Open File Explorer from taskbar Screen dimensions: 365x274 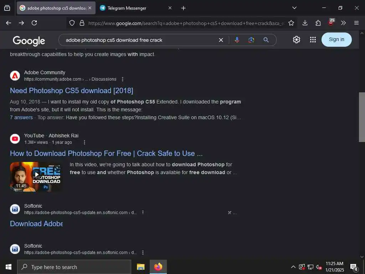pos(140,267)
